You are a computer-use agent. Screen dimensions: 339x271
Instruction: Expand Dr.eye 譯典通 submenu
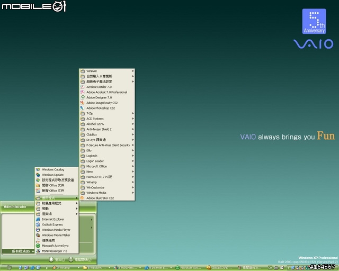click(107, 140)
